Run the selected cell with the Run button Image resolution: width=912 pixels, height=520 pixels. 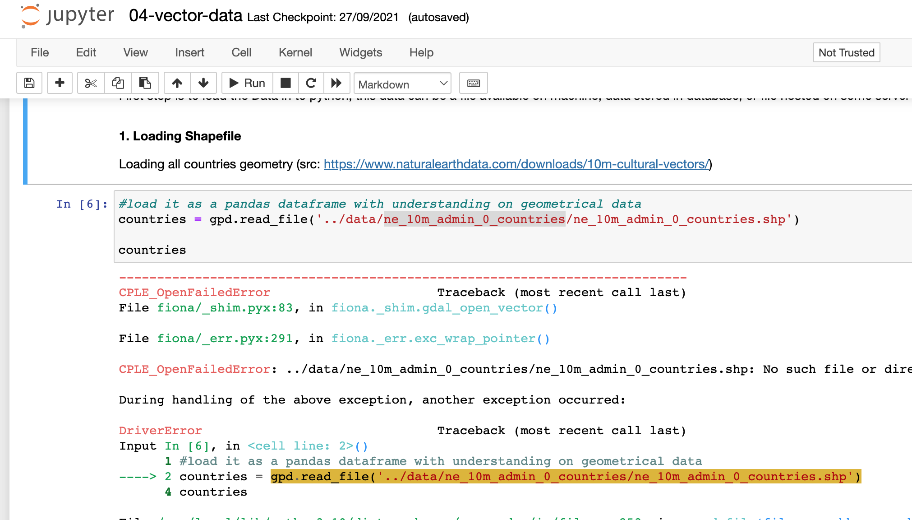point(247,83)
